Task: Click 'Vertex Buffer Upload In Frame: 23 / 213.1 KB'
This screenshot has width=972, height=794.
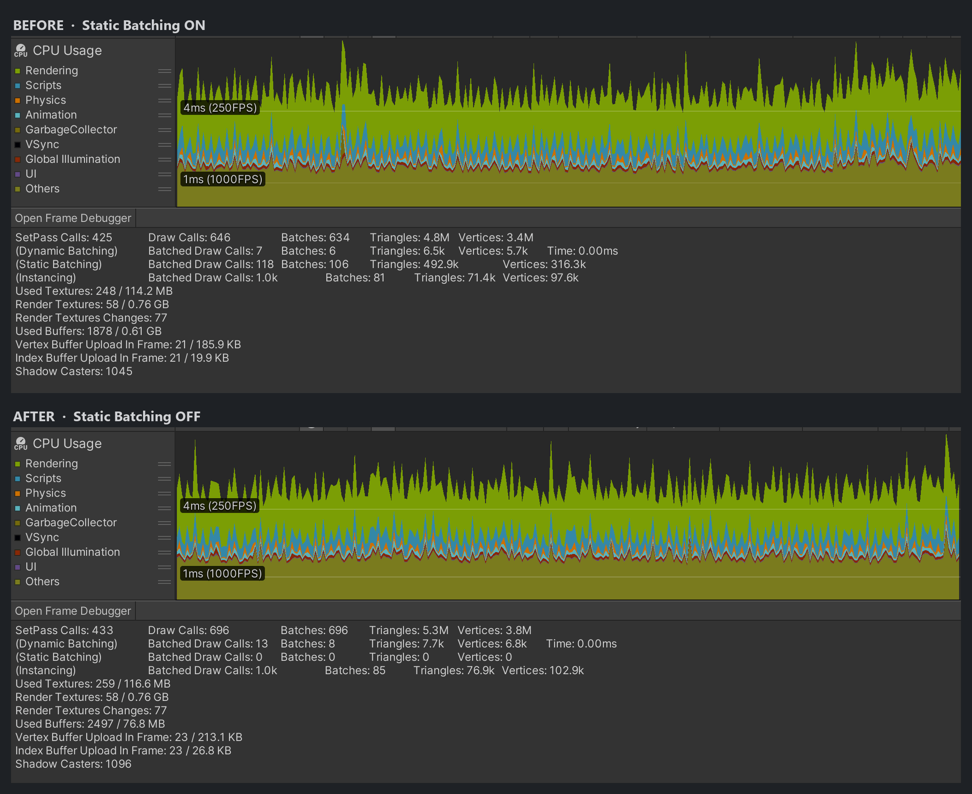Action: [x=129, y=737]
